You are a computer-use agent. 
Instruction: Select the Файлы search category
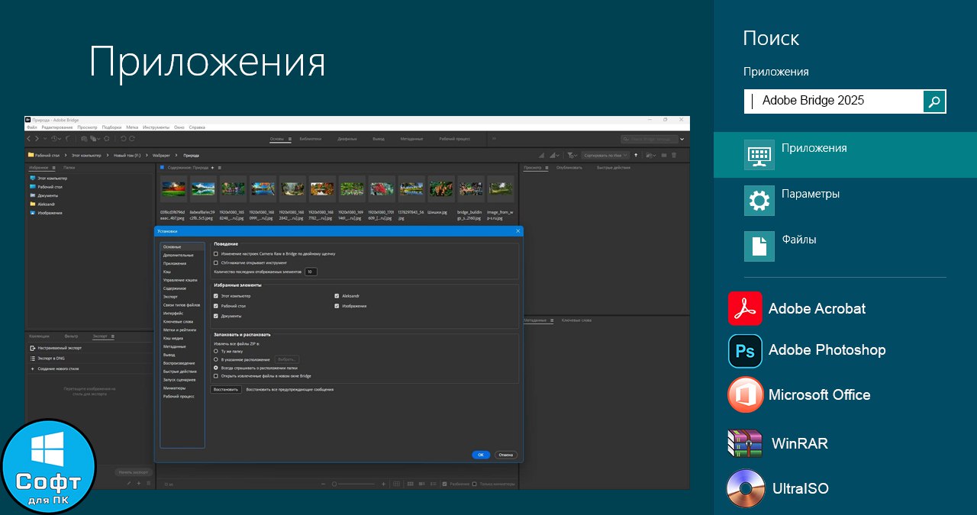(845, 246)
